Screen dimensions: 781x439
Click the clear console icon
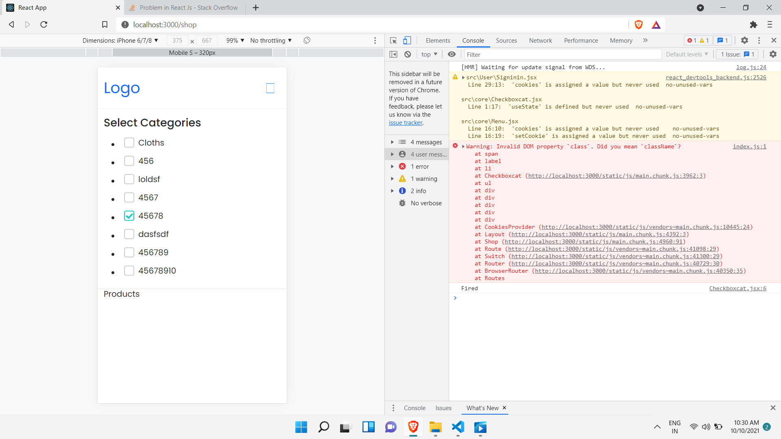click(407, 54)
